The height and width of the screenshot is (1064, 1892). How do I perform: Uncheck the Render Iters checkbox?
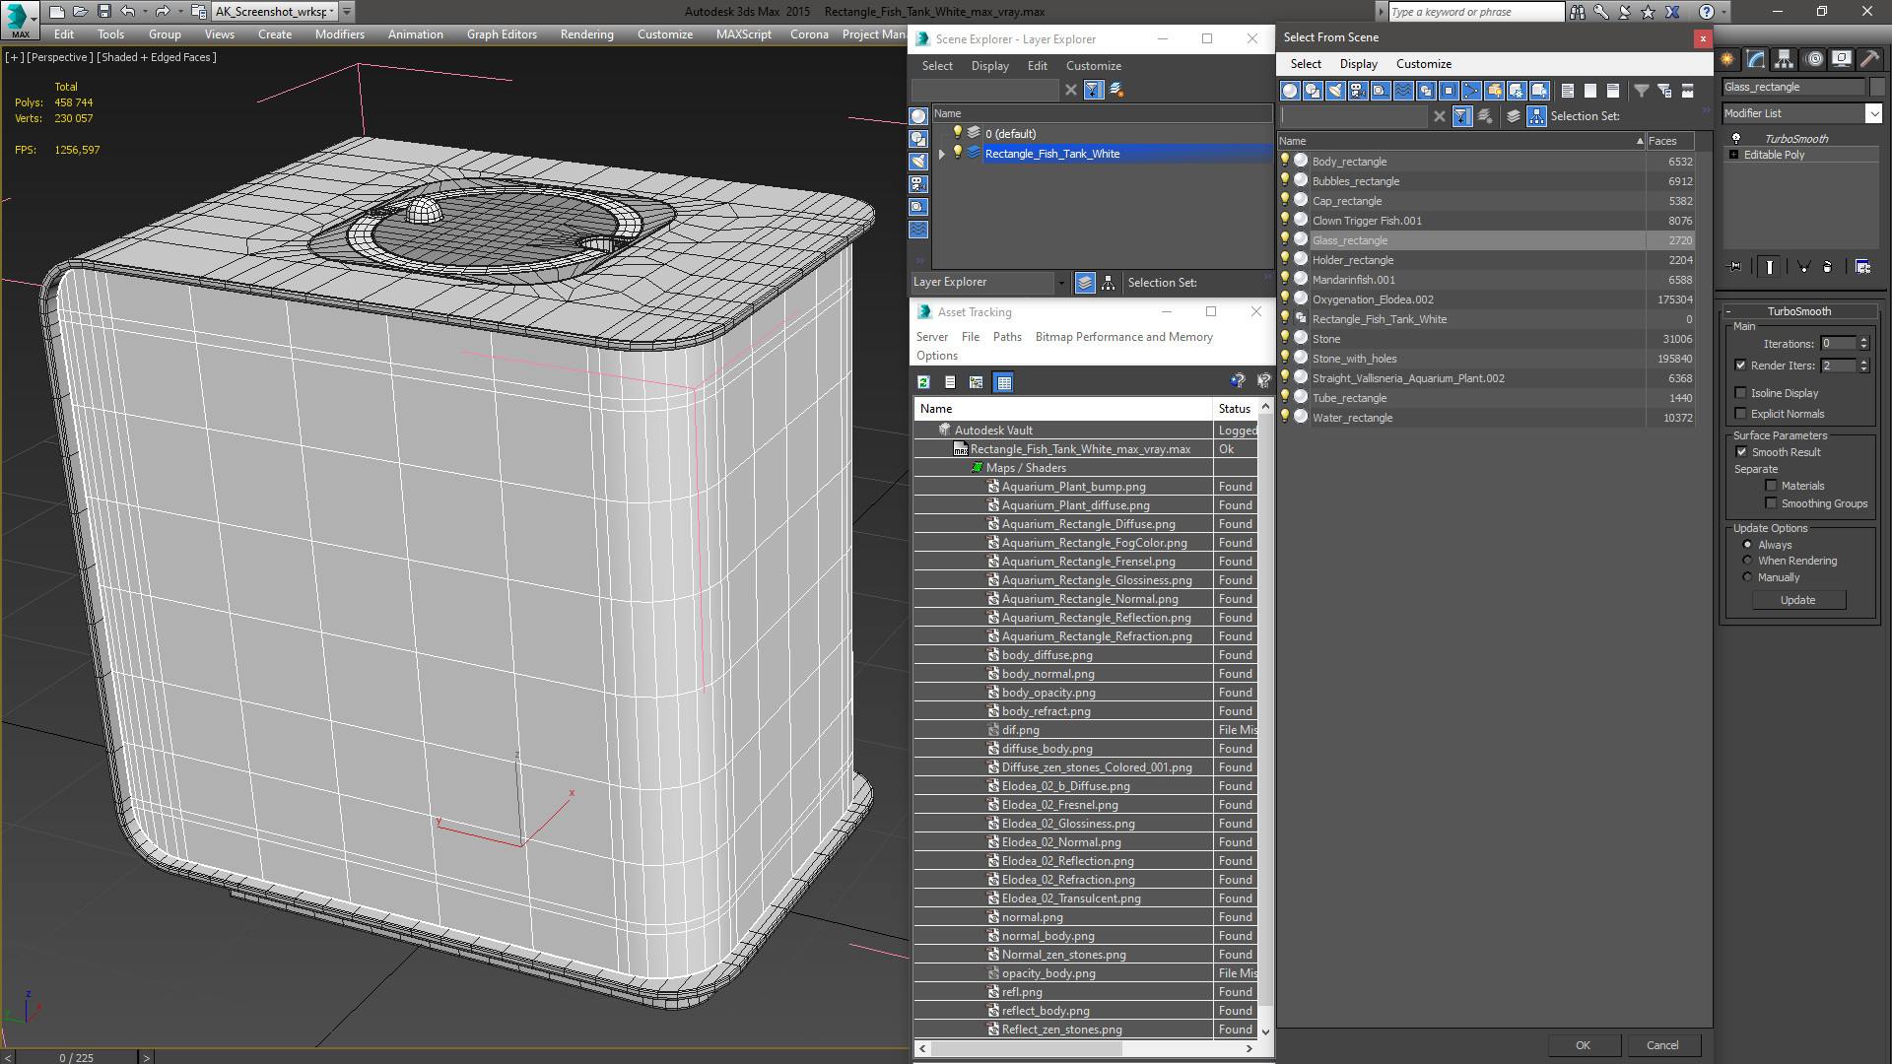click(x=1740, y=366)
